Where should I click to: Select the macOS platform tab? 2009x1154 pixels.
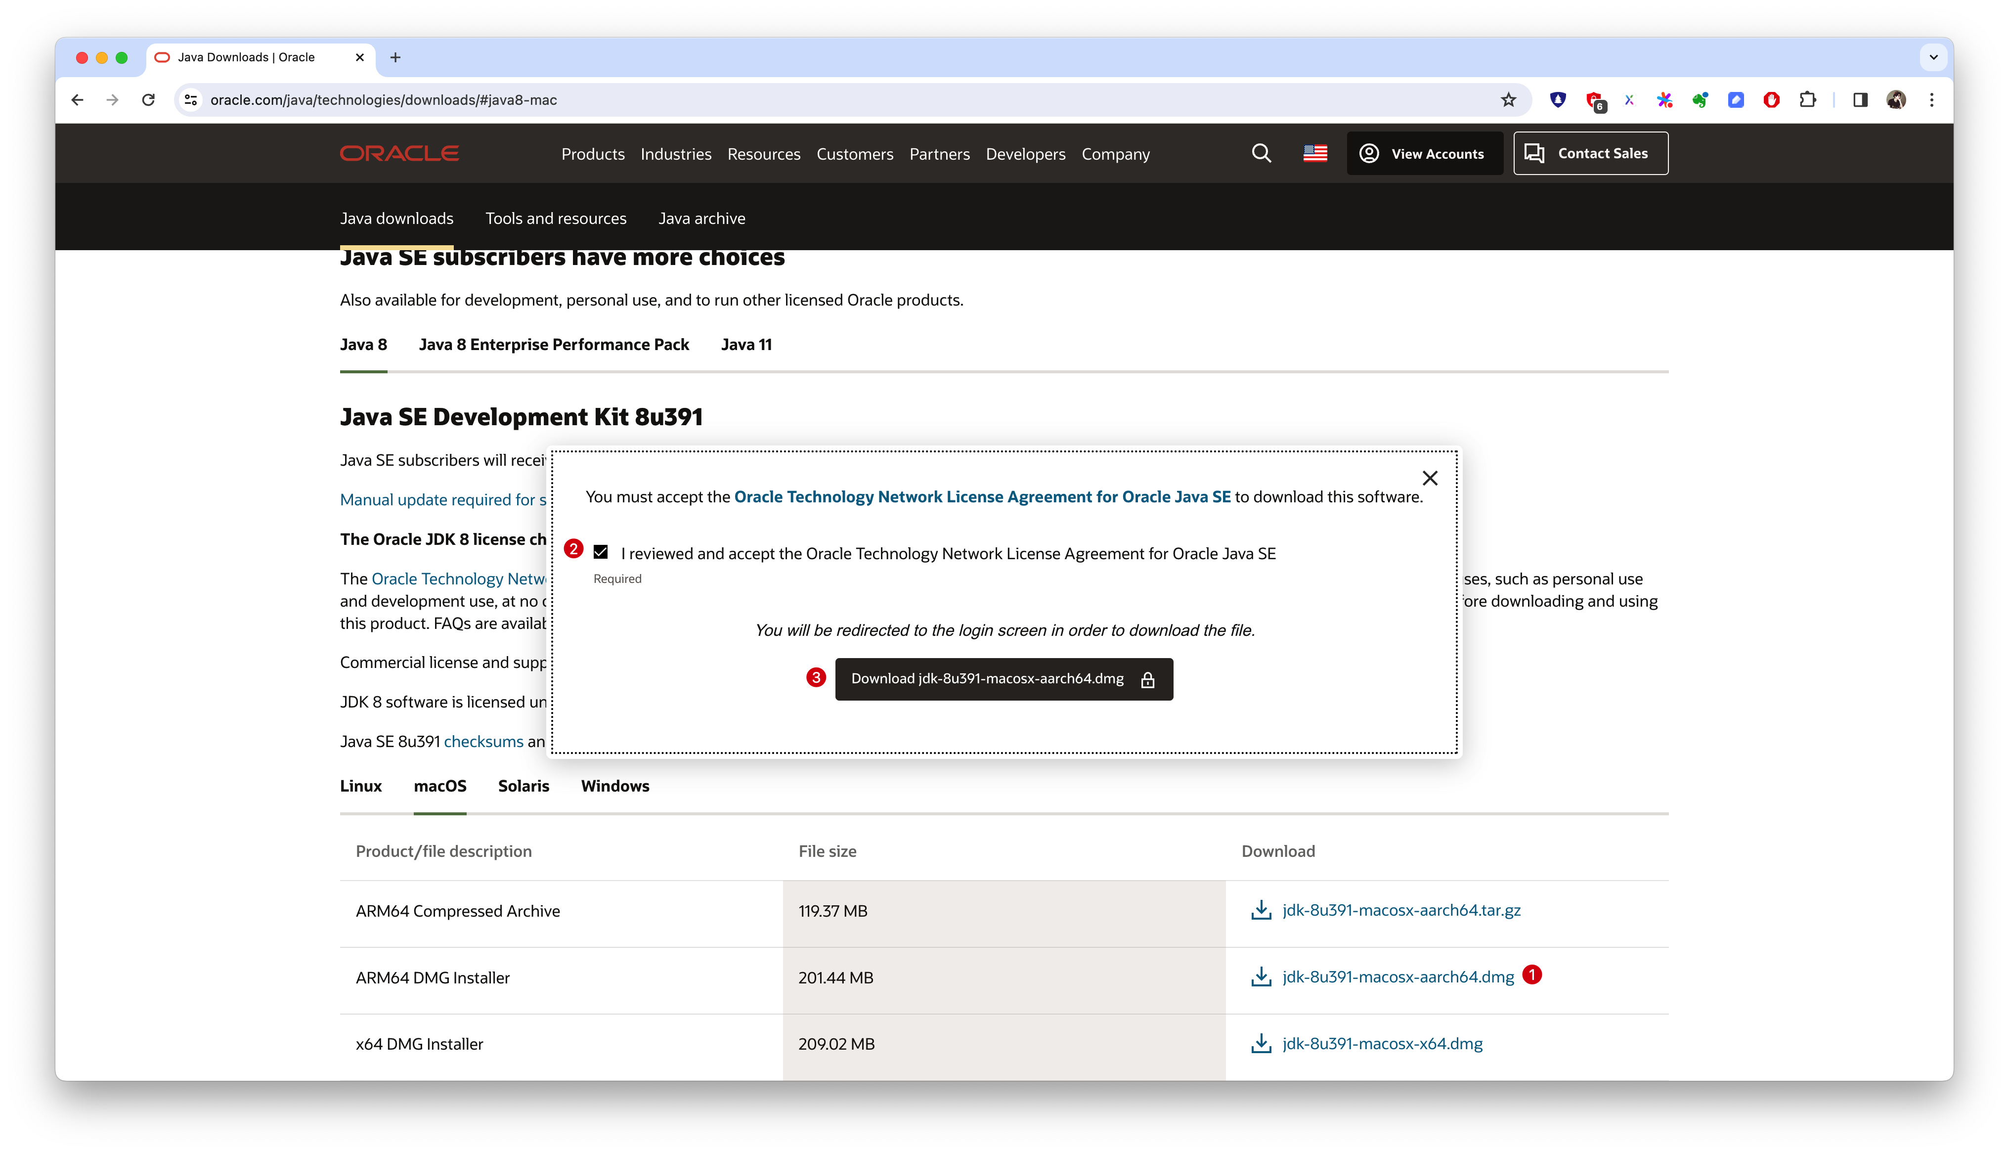[x=439, y=786]
